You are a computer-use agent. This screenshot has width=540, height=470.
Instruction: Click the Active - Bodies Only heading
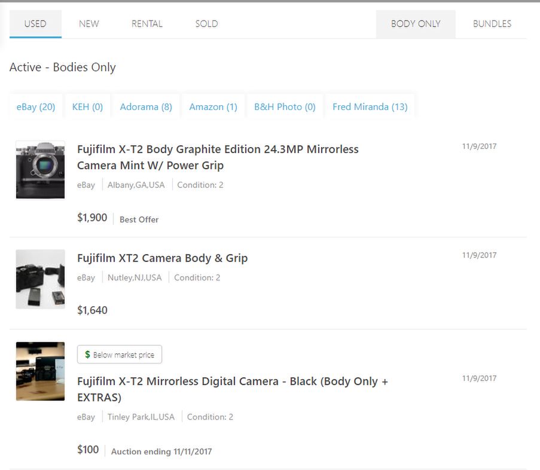[x=63, y=67]
